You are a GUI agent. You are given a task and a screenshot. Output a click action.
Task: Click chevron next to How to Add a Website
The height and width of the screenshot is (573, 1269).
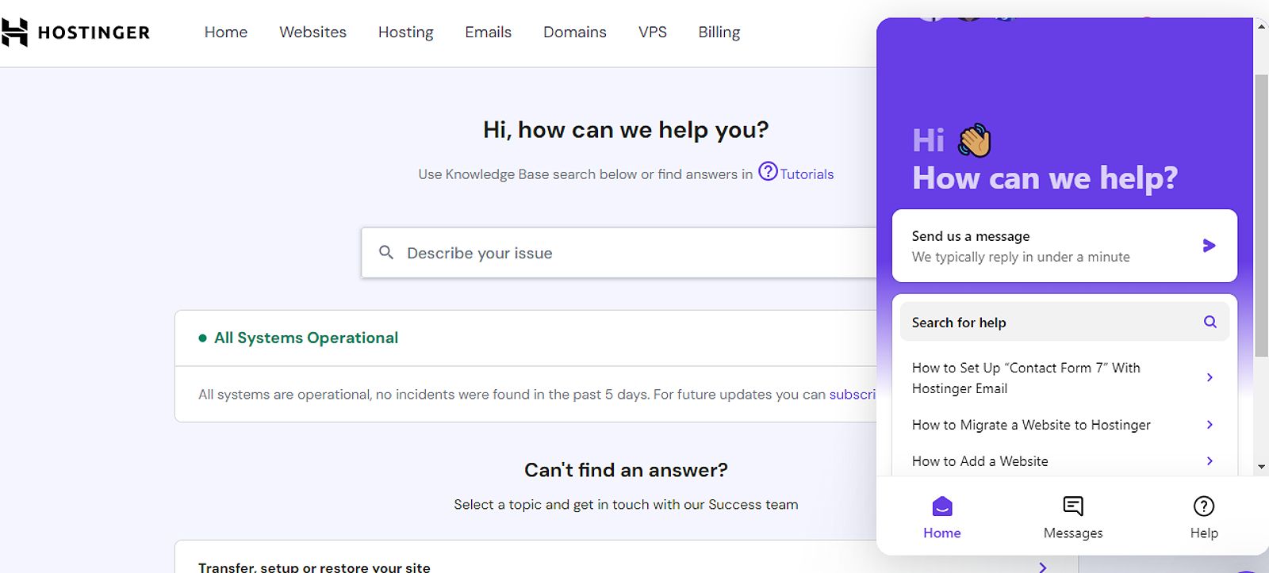coord(1210,461)
